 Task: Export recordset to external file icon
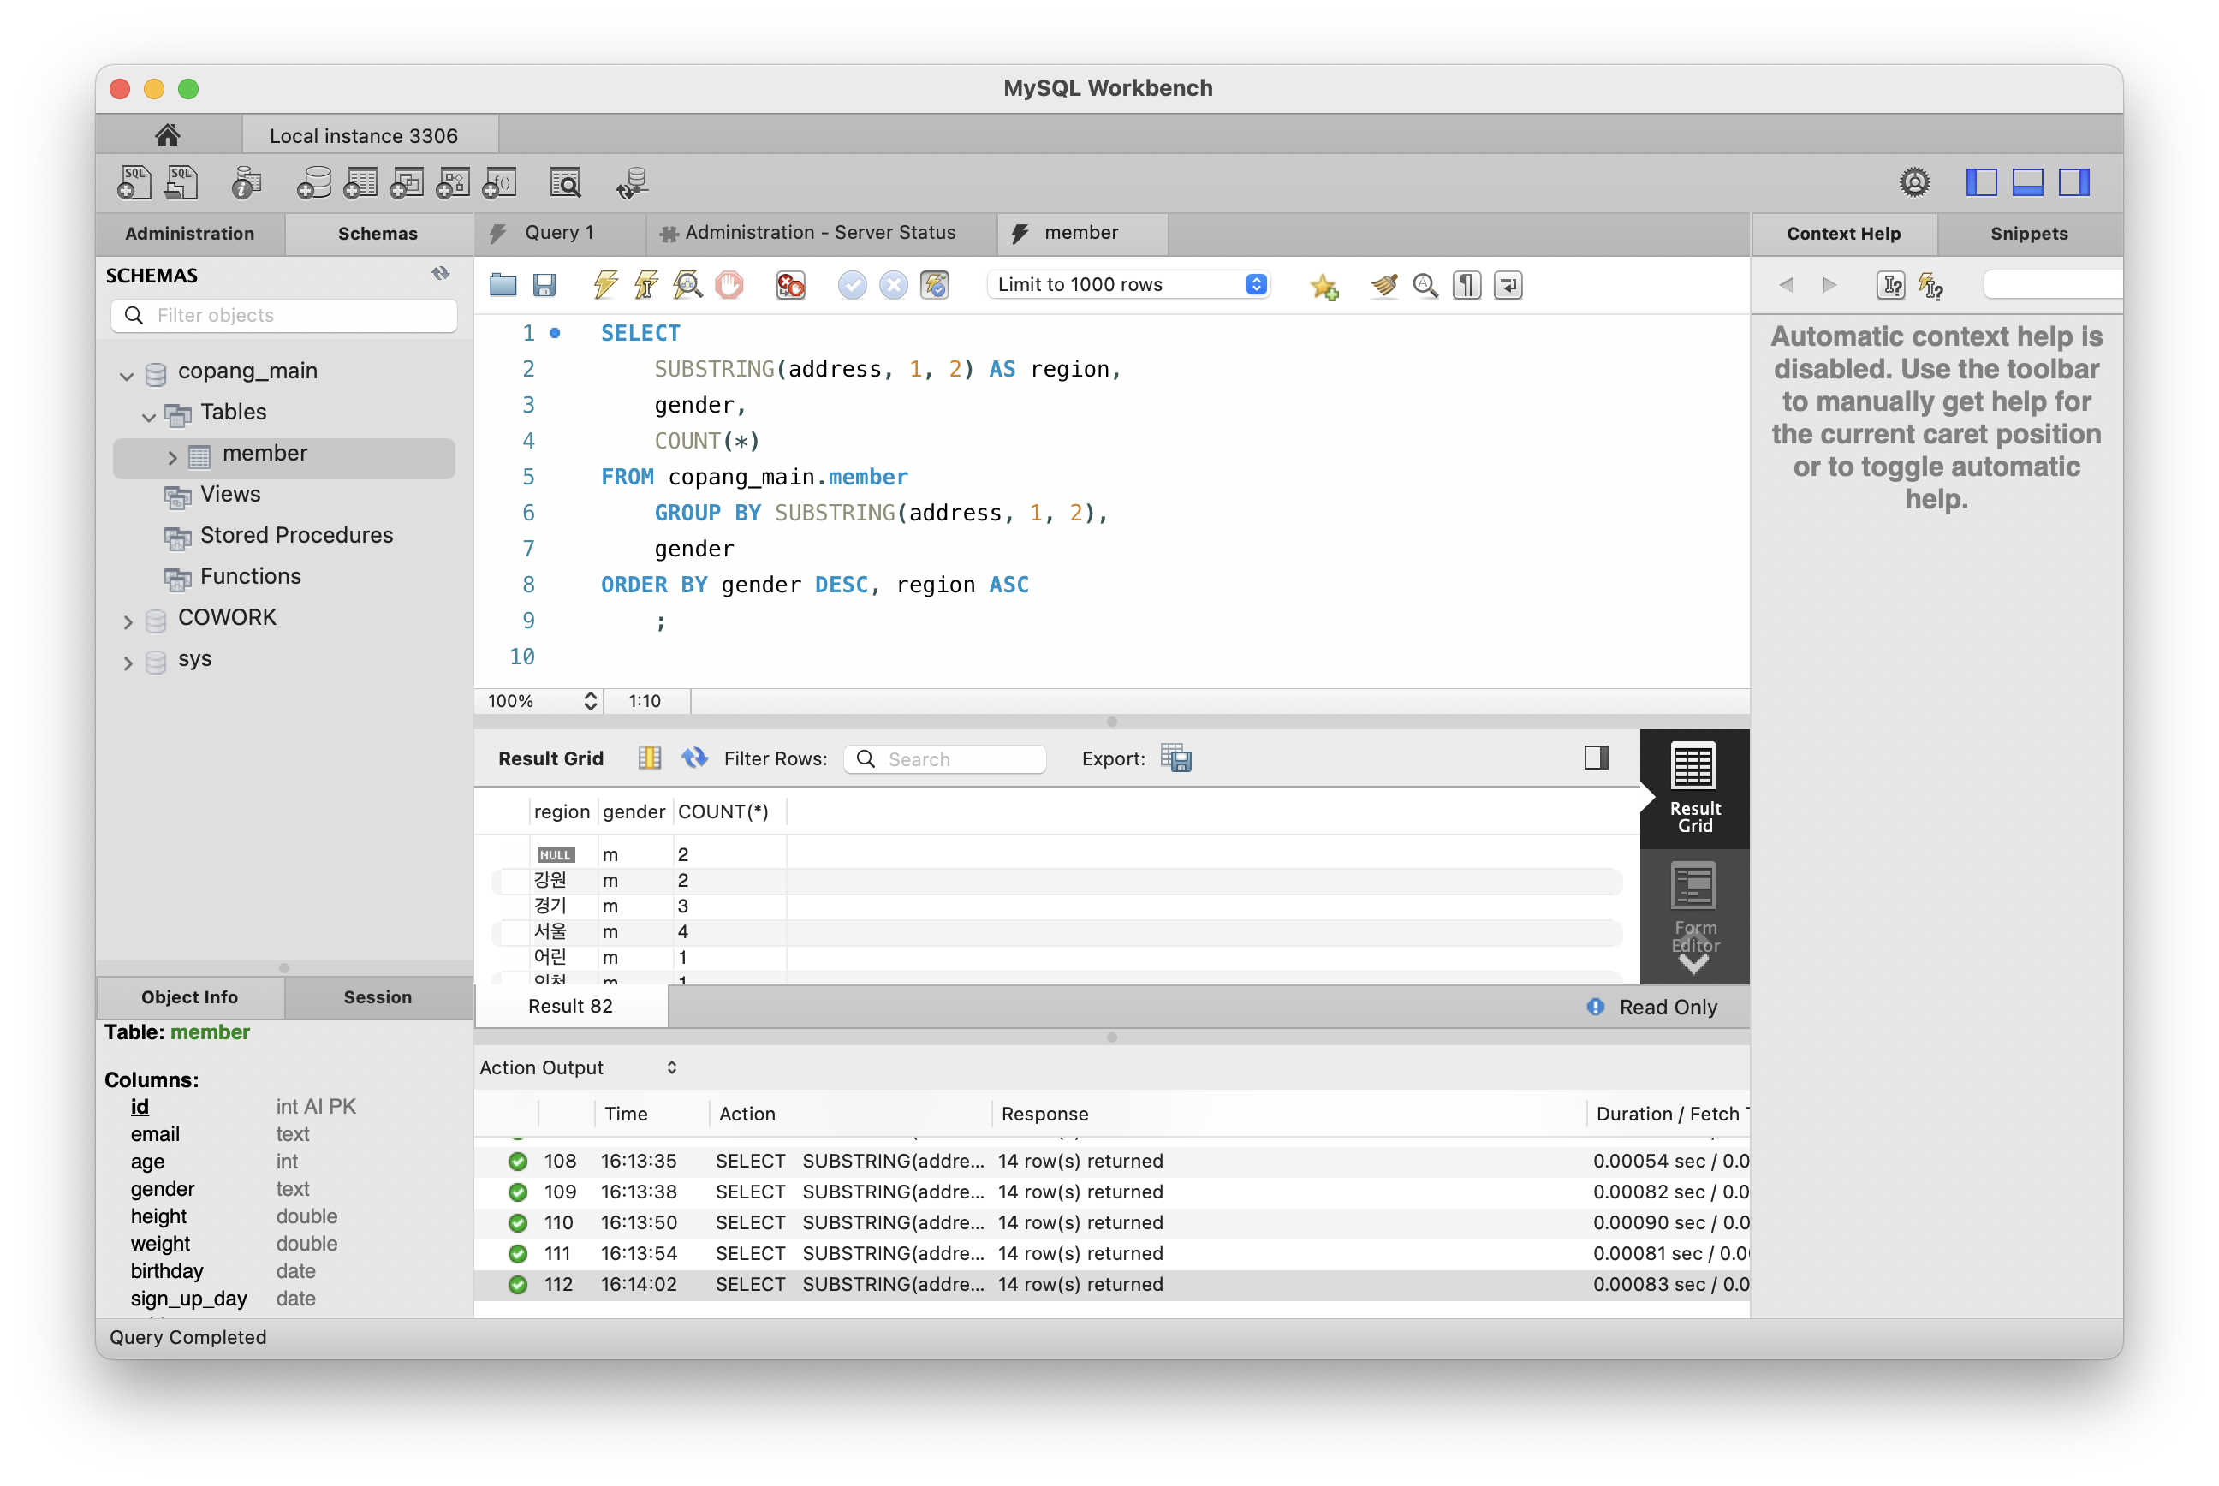pyautogui.click(x=1175, y=758)
